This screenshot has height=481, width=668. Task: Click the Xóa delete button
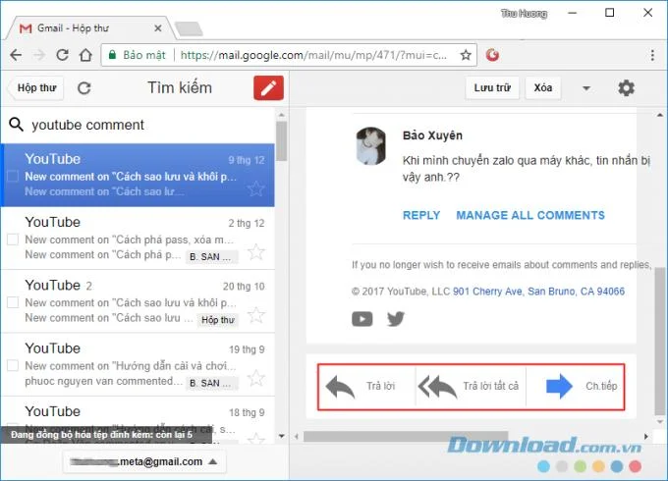(542, 88)
